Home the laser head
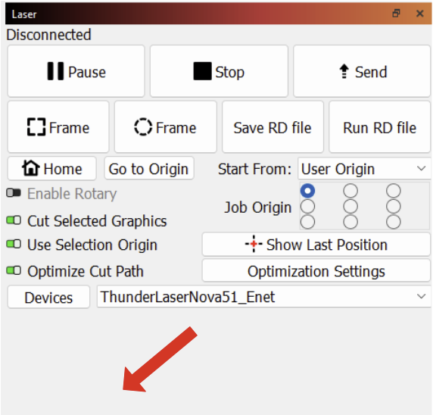Screen dimensions: 433x415 pos(52,169)
